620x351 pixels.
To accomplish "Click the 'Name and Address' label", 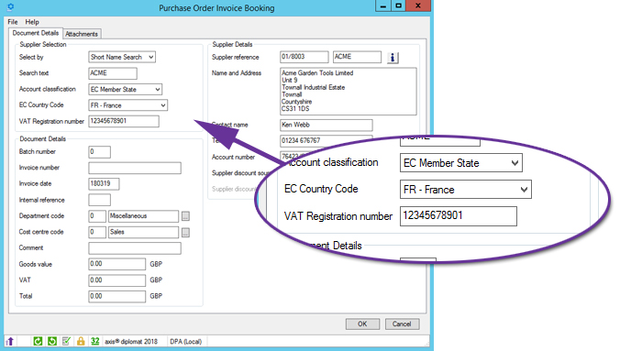I will 236,73.
